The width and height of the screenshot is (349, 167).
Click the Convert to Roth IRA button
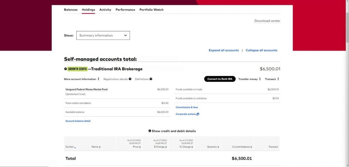pos(220,79)
